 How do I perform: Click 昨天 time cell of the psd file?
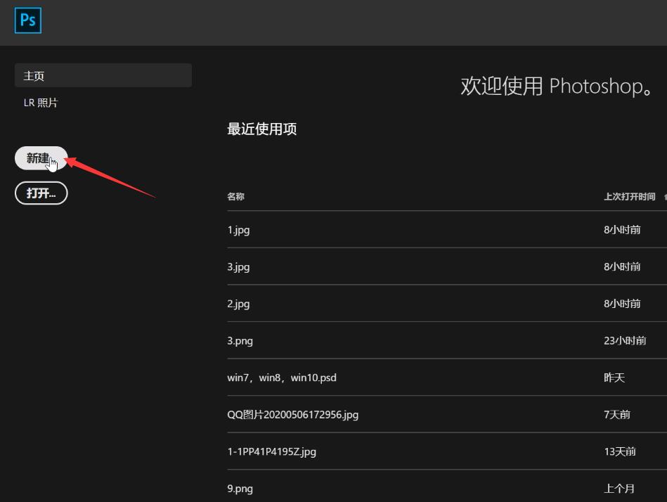tap(614, 378)
